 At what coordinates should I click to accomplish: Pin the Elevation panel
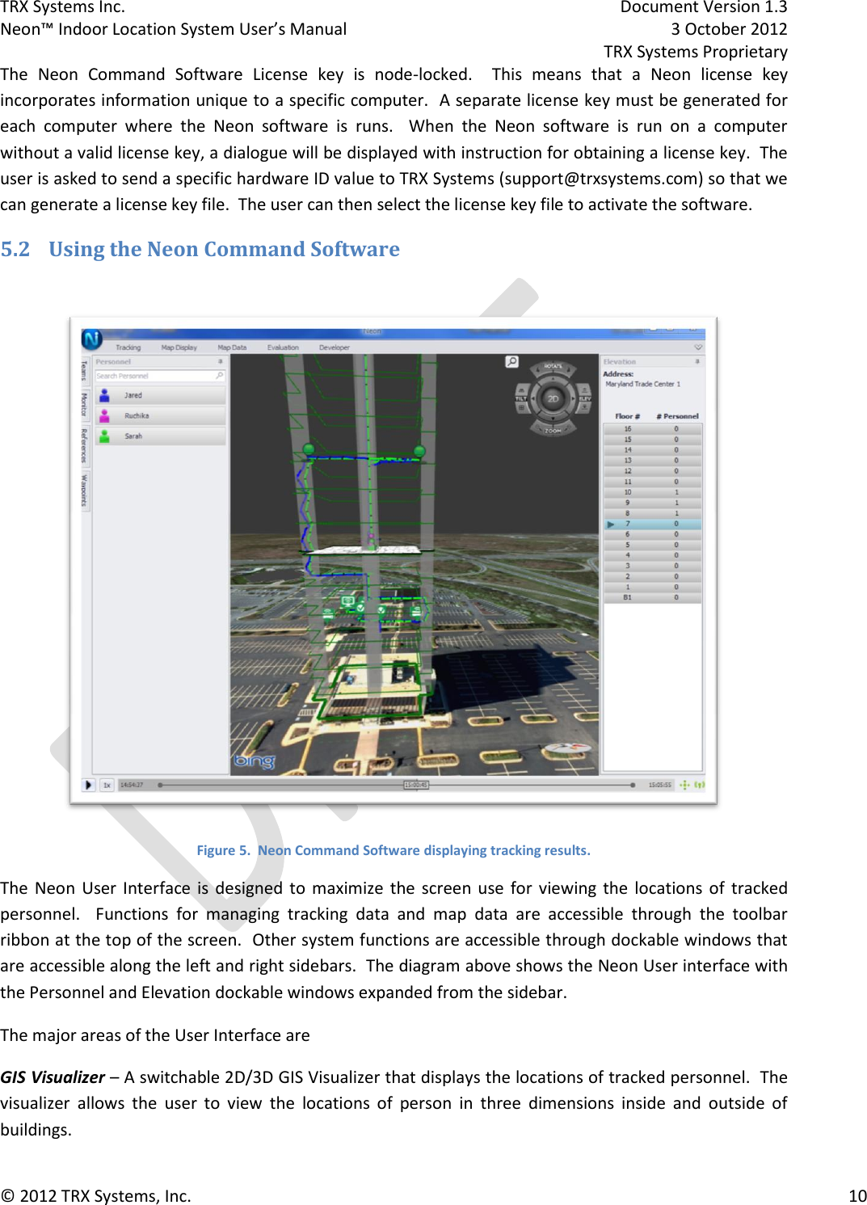click(x=697, y=361)
